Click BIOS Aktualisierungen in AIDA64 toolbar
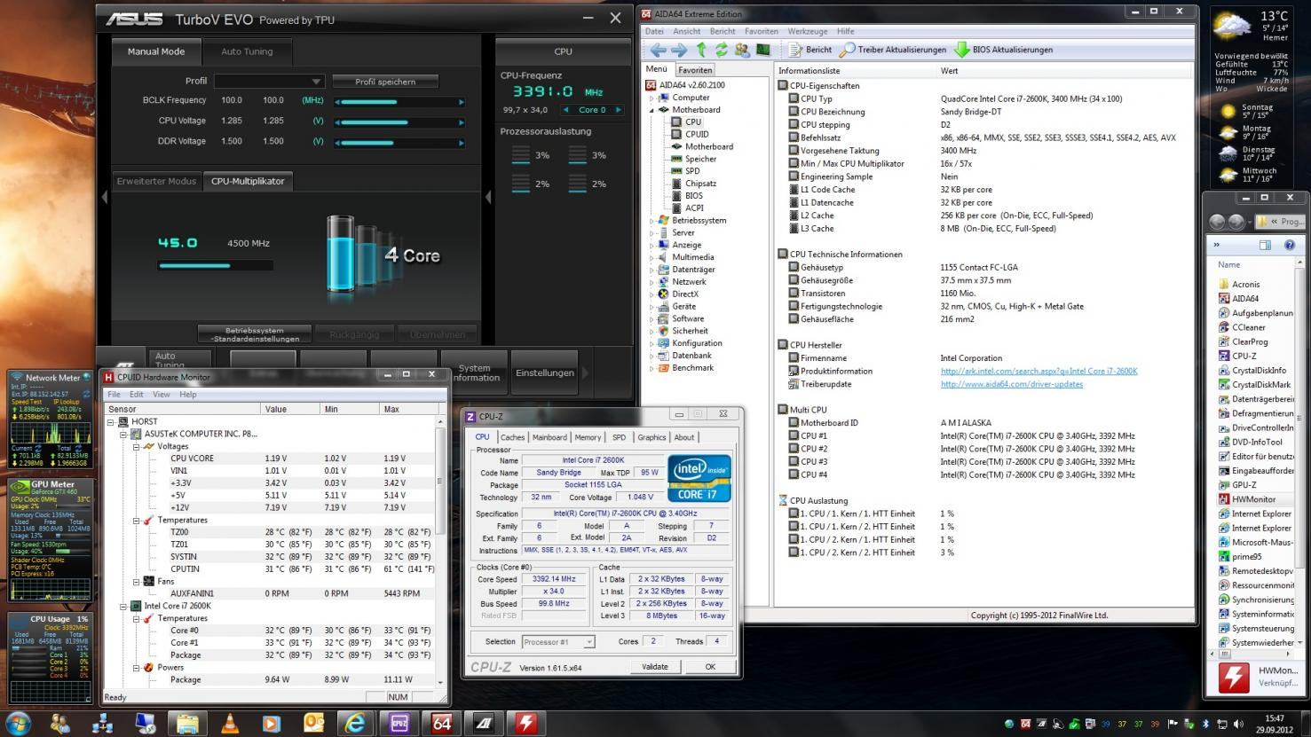The width and height of the screenshot is (1311, 737). click(1004, 50)
